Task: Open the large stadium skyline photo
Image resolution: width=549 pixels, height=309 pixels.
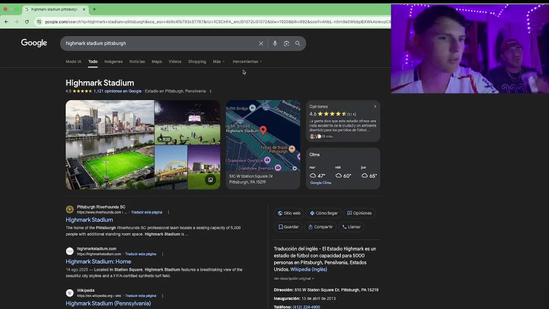Action: point(110,145)
